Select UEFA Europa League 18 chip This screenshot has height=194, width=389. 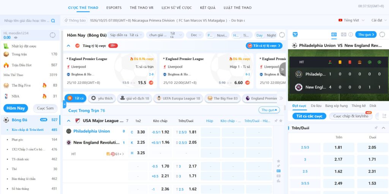point(178,98)
